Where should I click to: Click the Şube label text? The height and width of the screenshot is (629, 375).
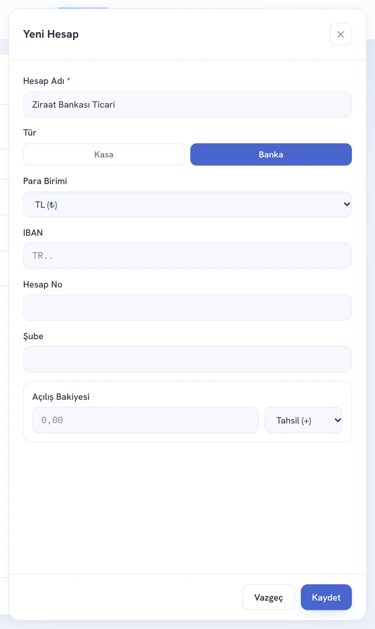(33, 336)
